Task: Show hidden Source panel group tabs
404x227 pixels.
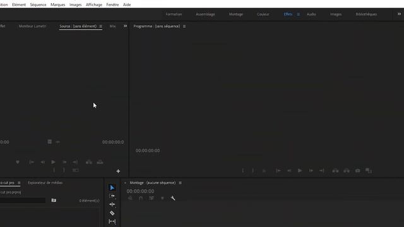Action: click(125, 26)
